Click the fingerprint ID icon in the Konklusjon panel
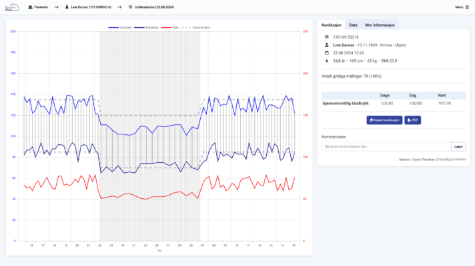 pyautogui.click(x=326, y=37)
